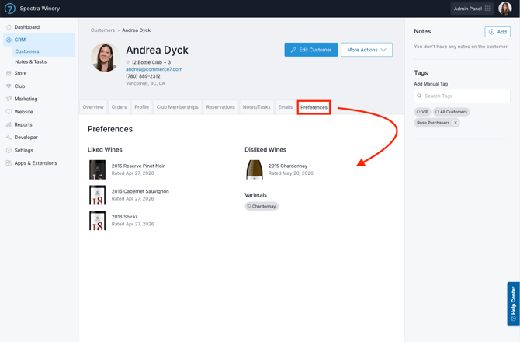Screen dimensions: 520x342
Task: Go to Customers breadcrumb link
Action: 102,30
